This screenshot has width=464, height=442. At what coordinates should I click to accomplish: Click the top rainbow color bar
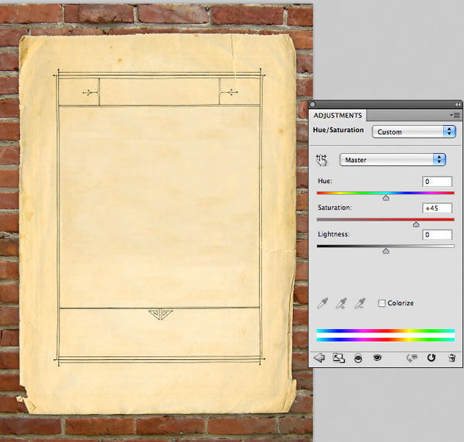[385, 331]
